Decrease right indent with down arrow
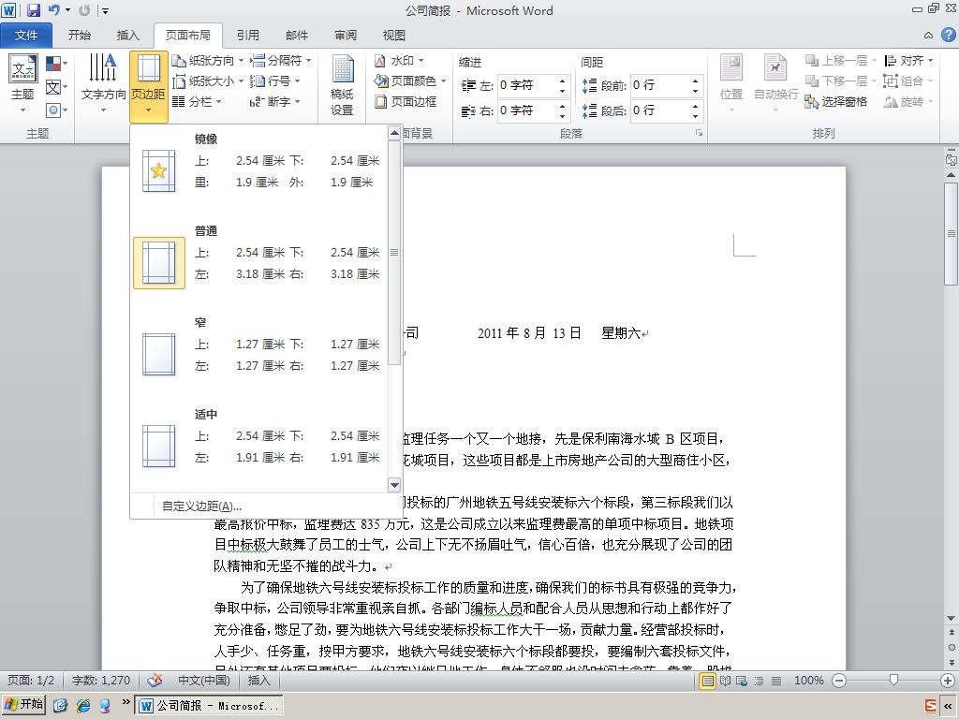This screenshot has height=719, width=959. tap(562, 116)
